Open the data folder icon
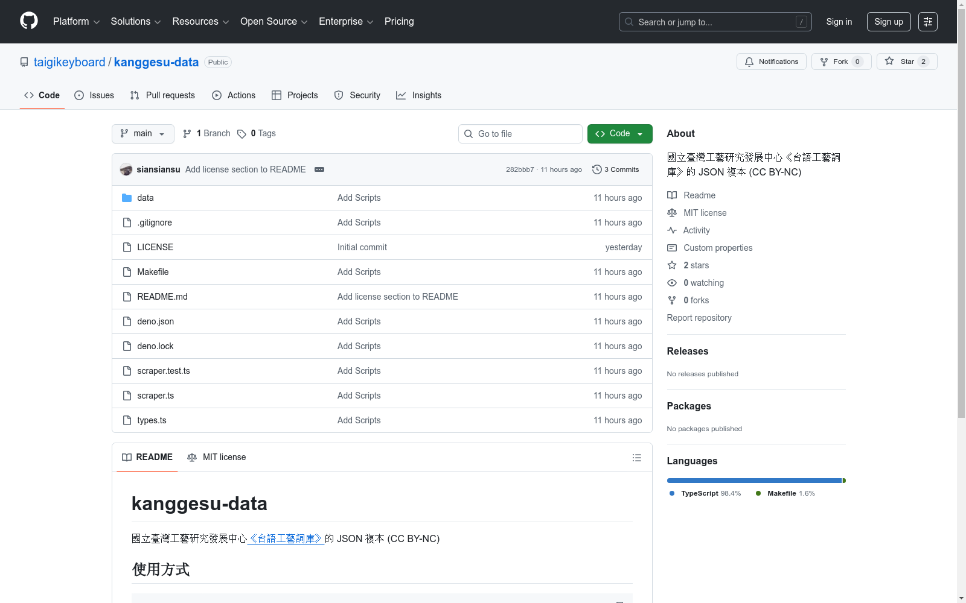This screenshot has width=966, height=603. pos(127,198)
